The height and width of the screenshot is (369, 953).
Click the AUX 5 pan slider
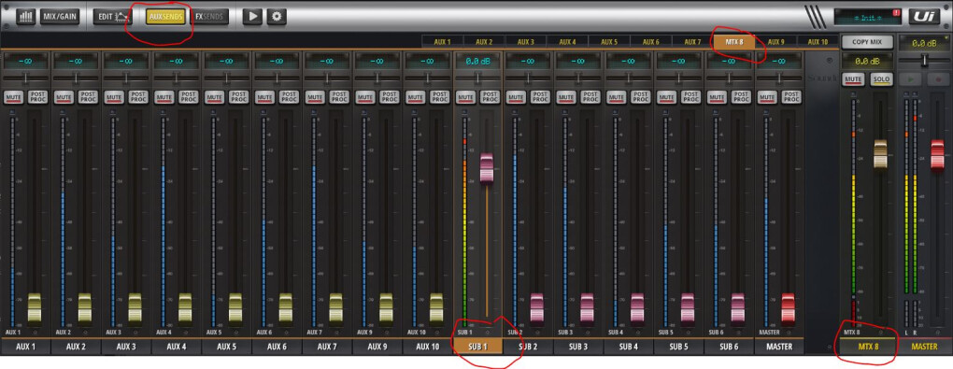(226, 78)
